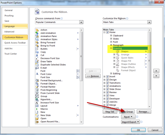Screen dimensions: 165x135
Task: Switch to the Quick Access Toolbar section
Action: (x=15, y=43)
